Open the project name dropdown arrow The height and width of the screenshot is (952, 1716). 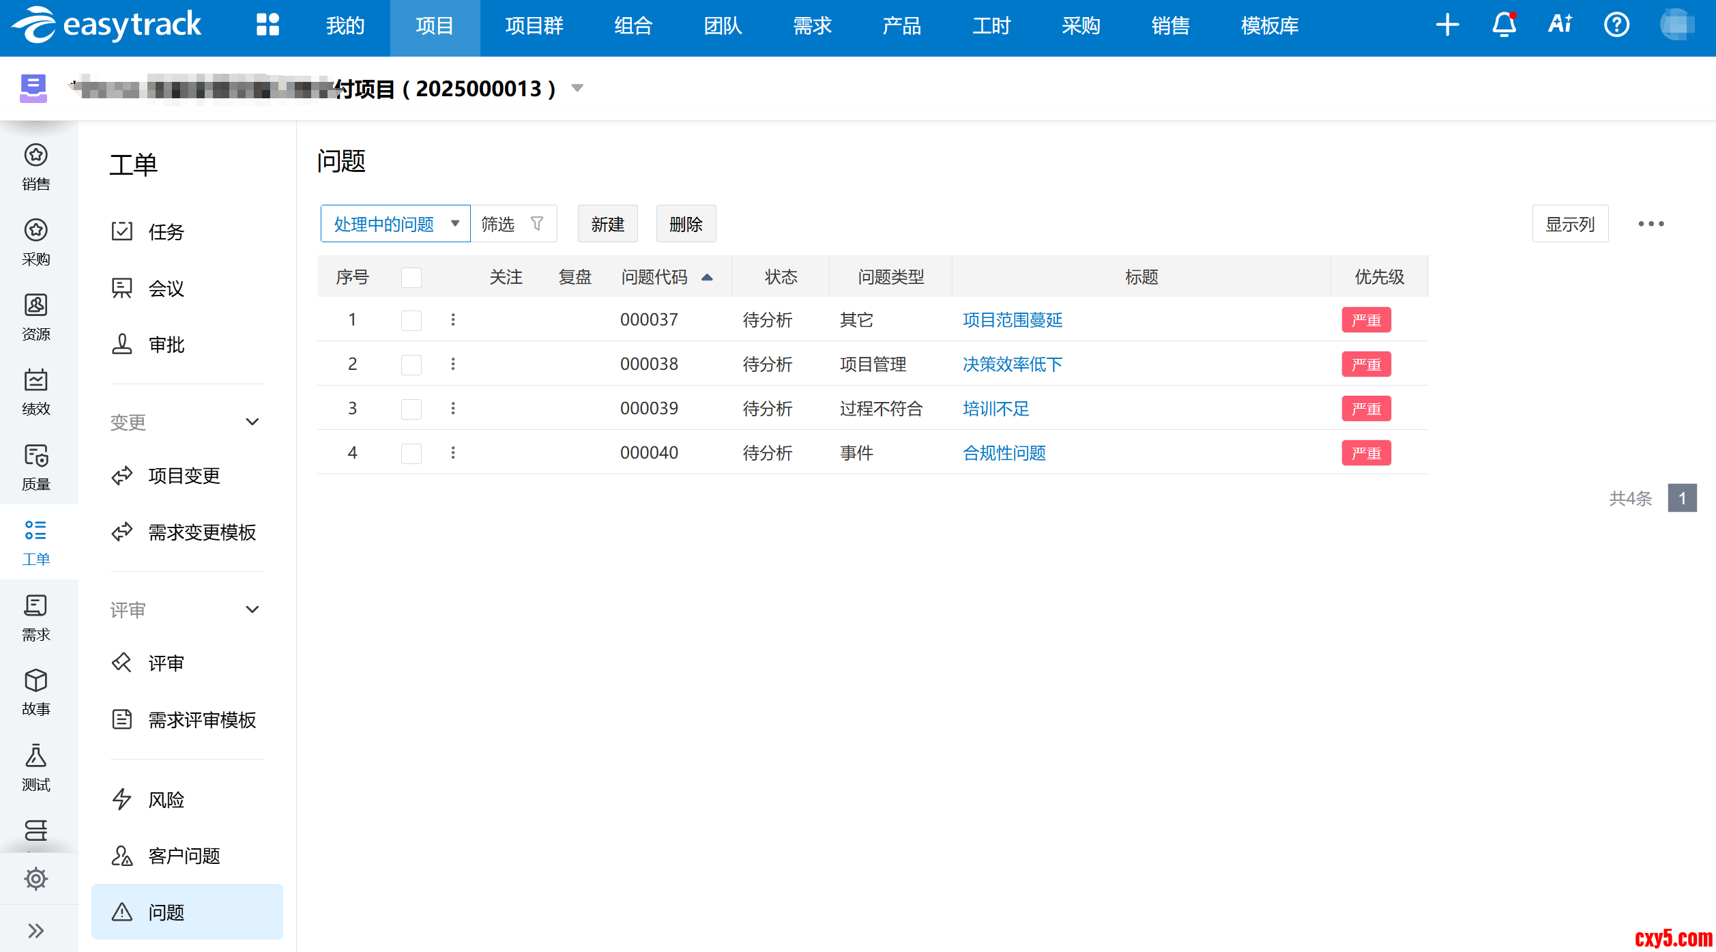[x=577, y=88]
